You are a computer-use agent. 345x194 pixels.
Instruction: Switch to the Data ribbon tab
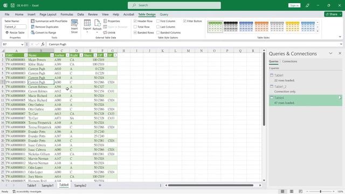click(80, 15)
